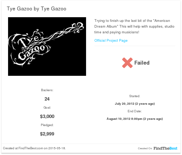Screen dimensions: 182x155
Task: Click the project description paragraph
Action: pos(134,26)
